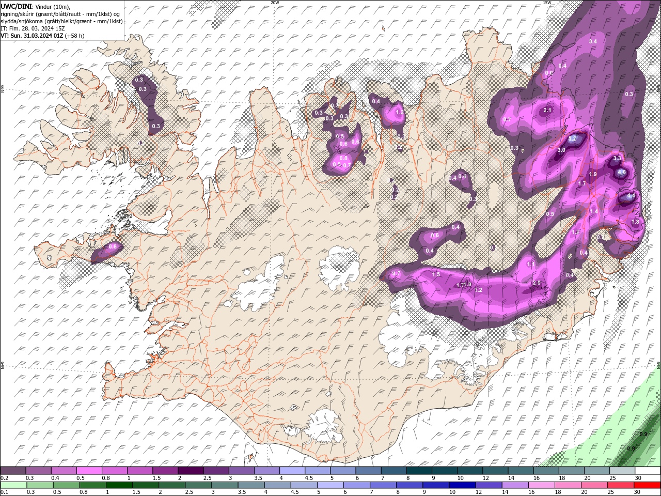The width and height of the screenshot is (661, 496).
Task: Click the 4.6 snowfall value on the map
Action: tap(622, 173)
